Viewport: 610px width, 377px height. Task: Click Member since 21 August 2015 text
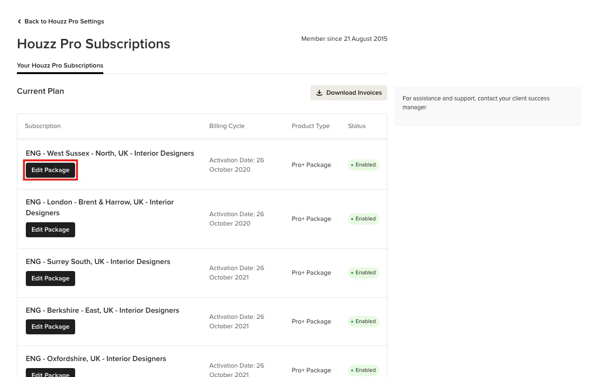344,39
